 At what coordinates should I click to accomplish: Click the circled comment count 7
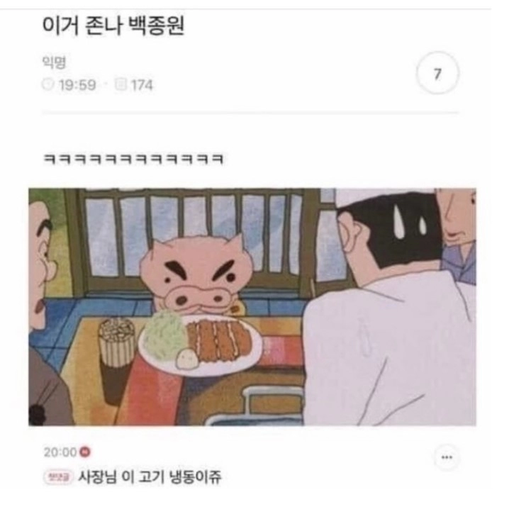437,74
